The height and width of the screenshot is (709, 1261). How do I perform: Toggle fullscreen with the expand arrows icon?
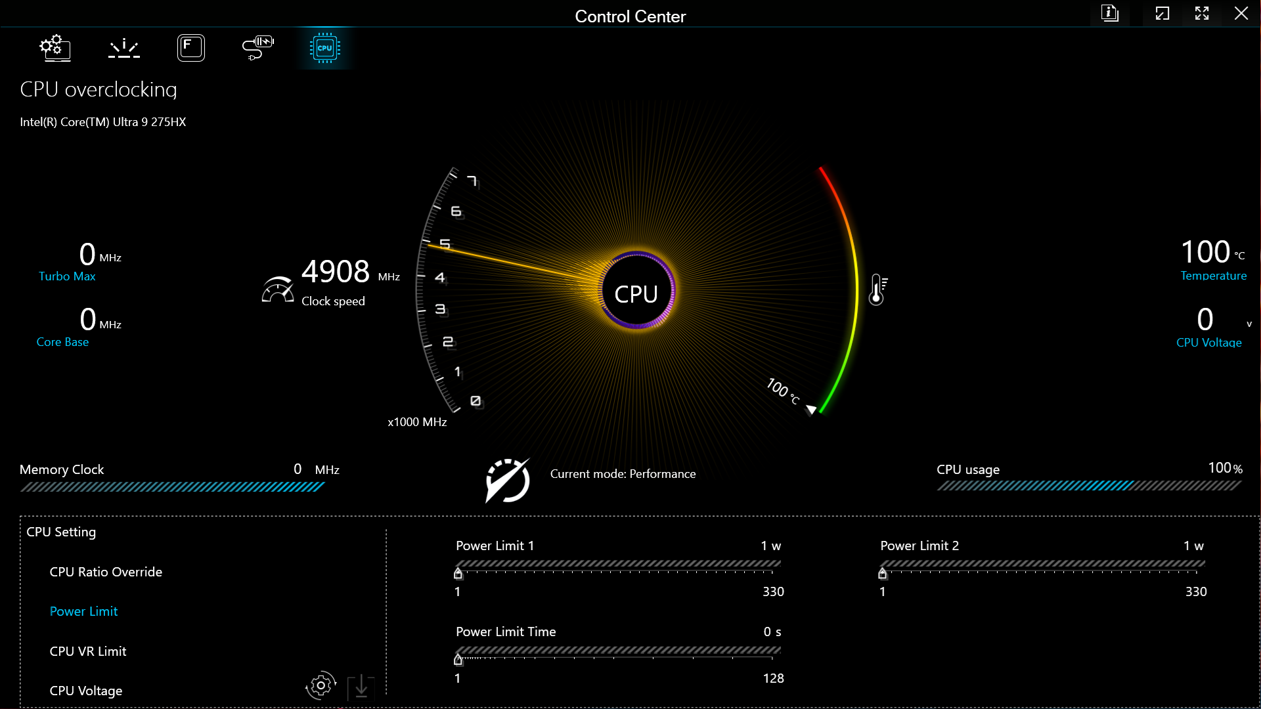1202,13
